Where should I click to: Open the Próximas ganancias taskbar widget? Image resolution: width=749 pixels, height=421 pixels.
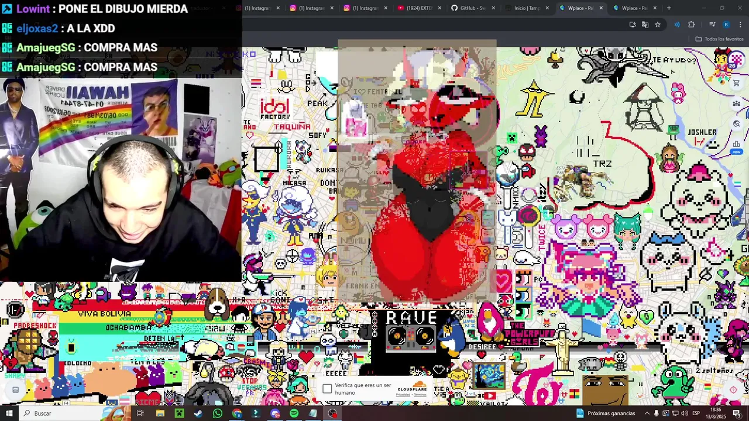click(606, 413)
